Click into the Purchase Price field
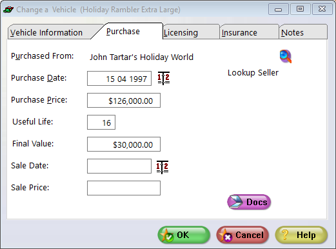 click(x=124, y=101)
